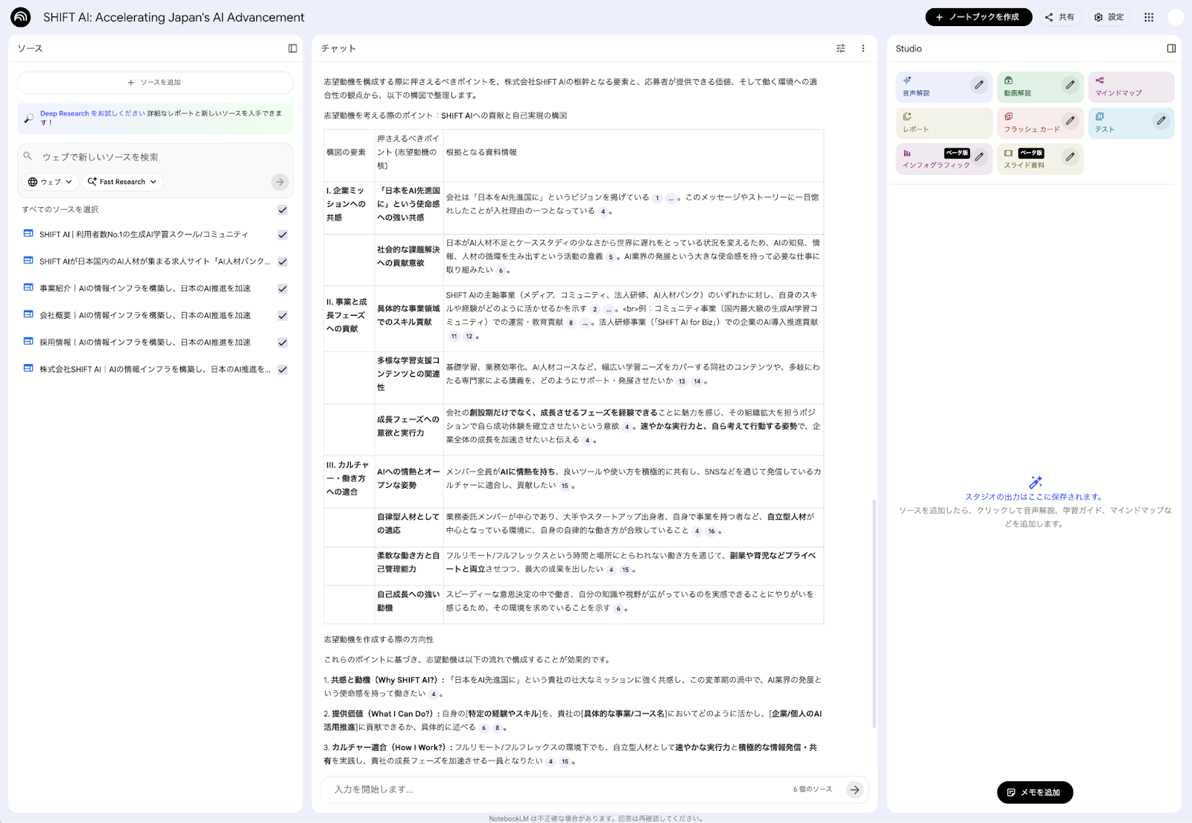Uncheck the 会社概要 source
Image resolution: width=1192 pixels, height=823 pixels.
tap(282, 316)
